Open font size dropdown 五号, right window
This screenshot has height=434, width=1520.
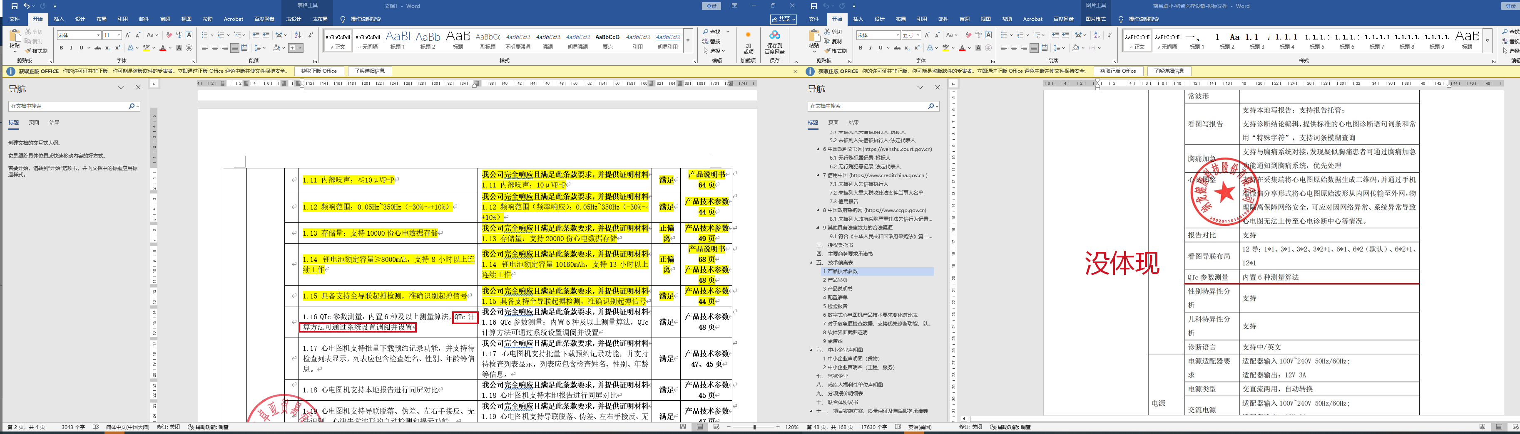[x=918, y=35]
